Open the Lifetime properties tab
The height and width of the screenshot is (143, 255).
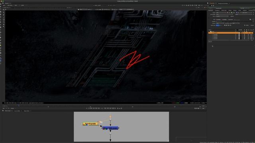245,10
